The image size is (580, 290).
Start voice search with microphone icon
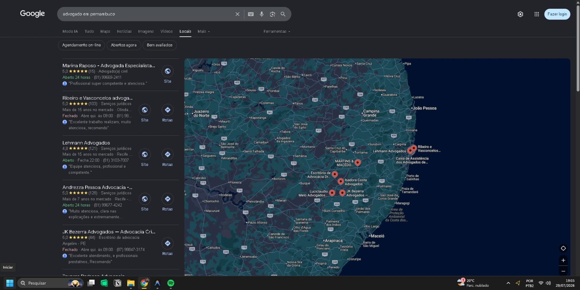(261, 14)
